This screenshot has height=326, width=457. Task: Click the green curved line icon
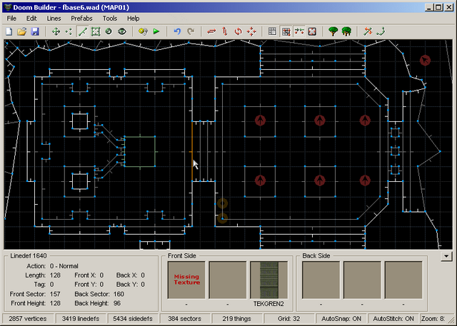381,31
